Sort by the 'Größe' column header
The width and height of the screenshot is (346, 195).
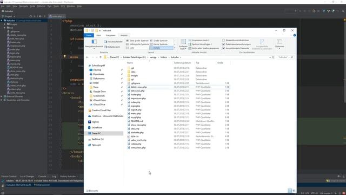point(220,63)
